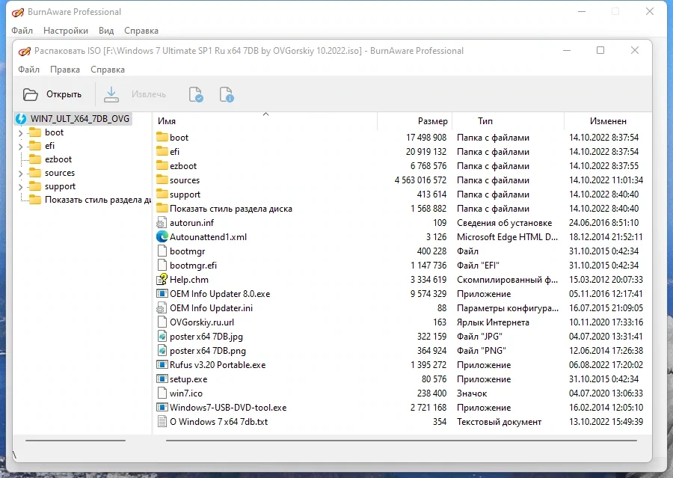Sort files by Изменен column header

607,121
